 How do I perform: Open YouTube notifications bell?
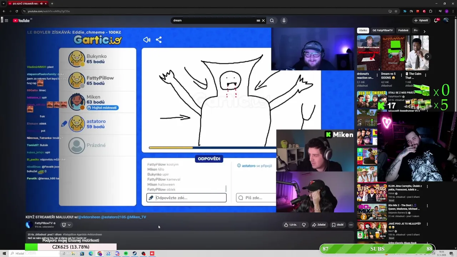[x=436, y=20]
